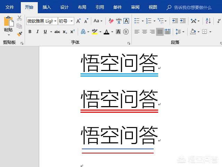222x167 pixels.
Task: Click the Cut scissors icon
Action: click(x=19, y=18)
